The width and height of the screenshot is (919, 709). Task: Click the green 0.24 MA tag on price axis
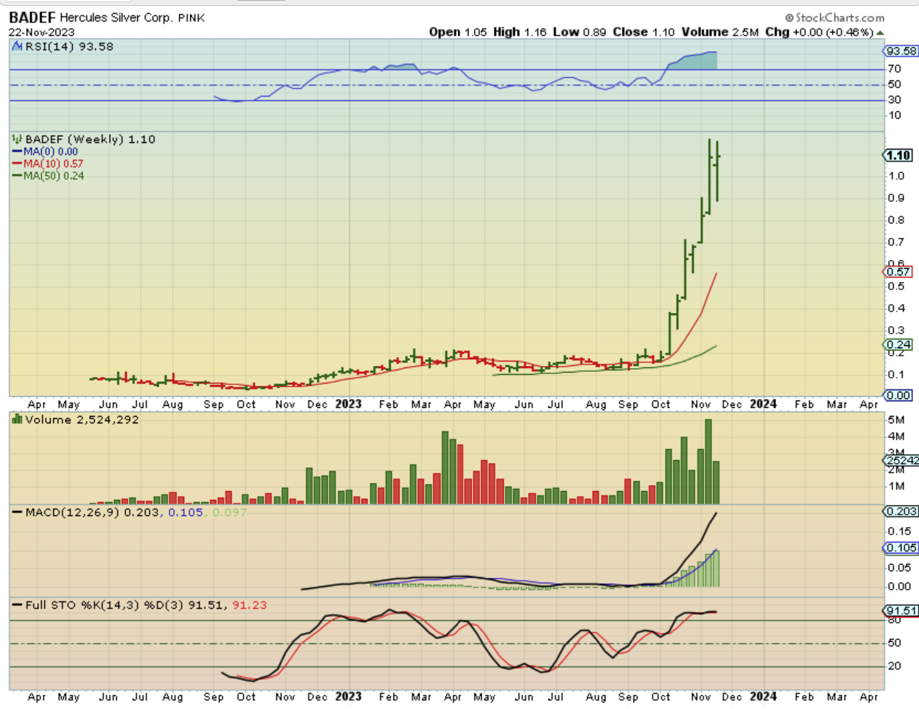tap(898, 345)
